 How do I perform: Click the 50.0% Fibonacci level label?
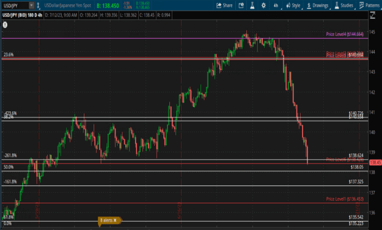coord(9,167)
